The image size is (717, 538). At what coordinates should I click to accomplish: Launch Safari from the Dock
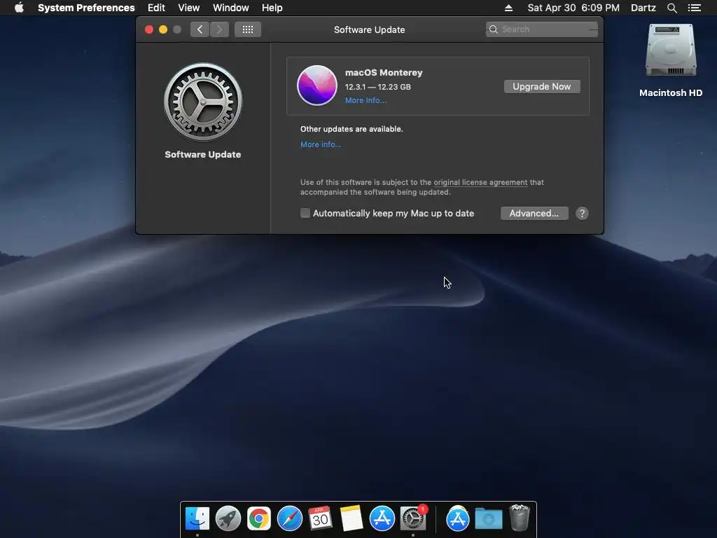[289, 518]
